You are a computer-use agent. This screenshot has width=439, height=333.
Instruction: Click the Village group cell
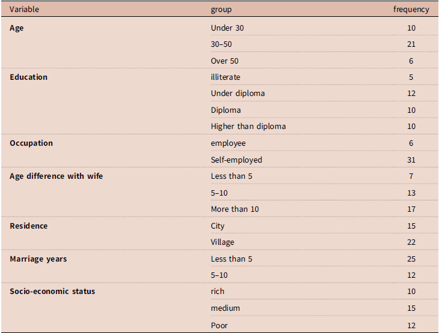pyautogui.click(x=223, y=242)
